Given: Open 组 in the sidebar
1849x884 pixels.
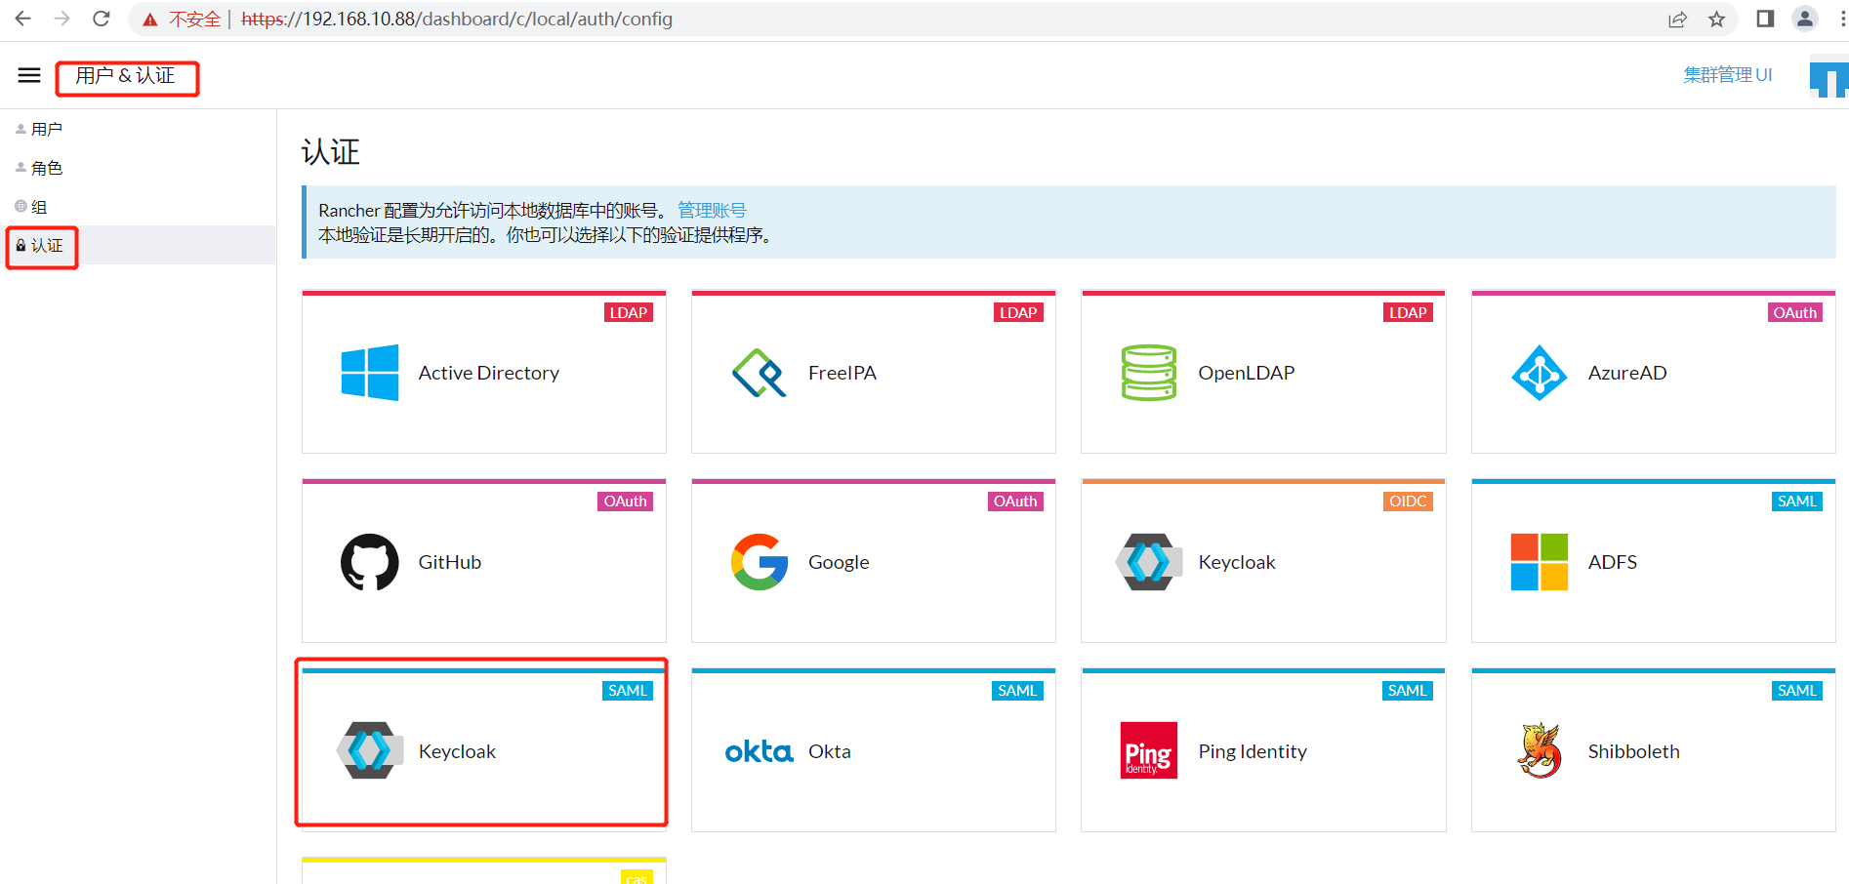Looking at the screenshot, I should click(x=138, y=207).
